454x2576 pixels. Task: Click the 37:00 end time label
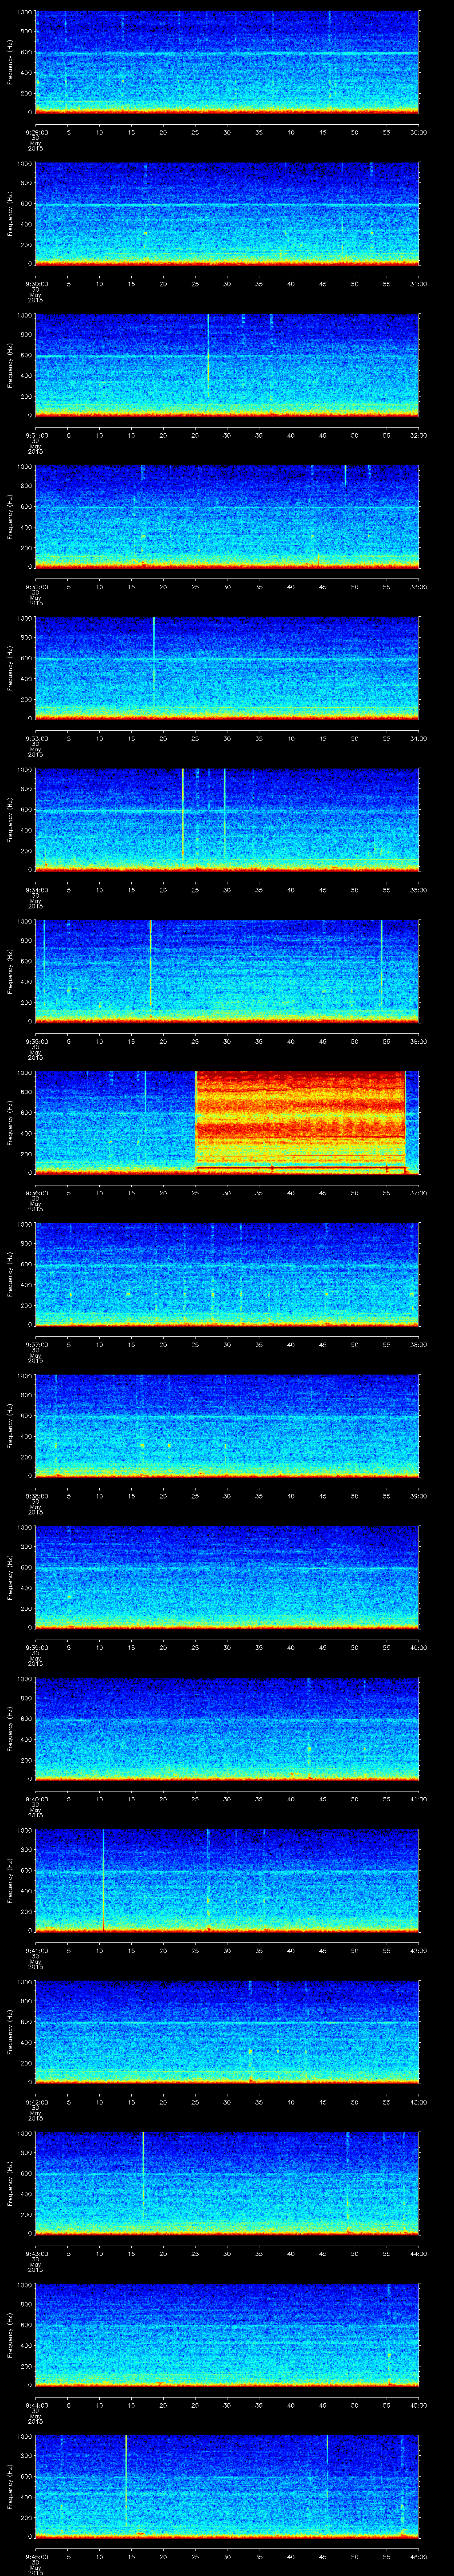[418, 1192]
